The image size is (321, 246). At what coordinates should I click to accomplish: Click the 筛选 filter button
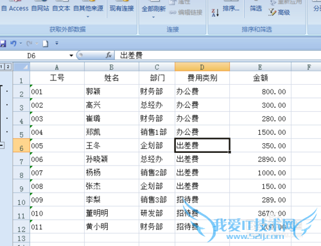(256, 8)
